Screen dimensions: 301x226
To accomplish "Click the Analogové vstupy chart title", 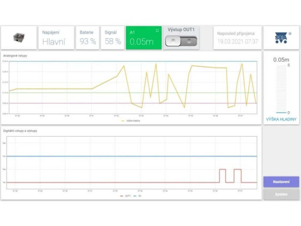I will click(15, 56).
